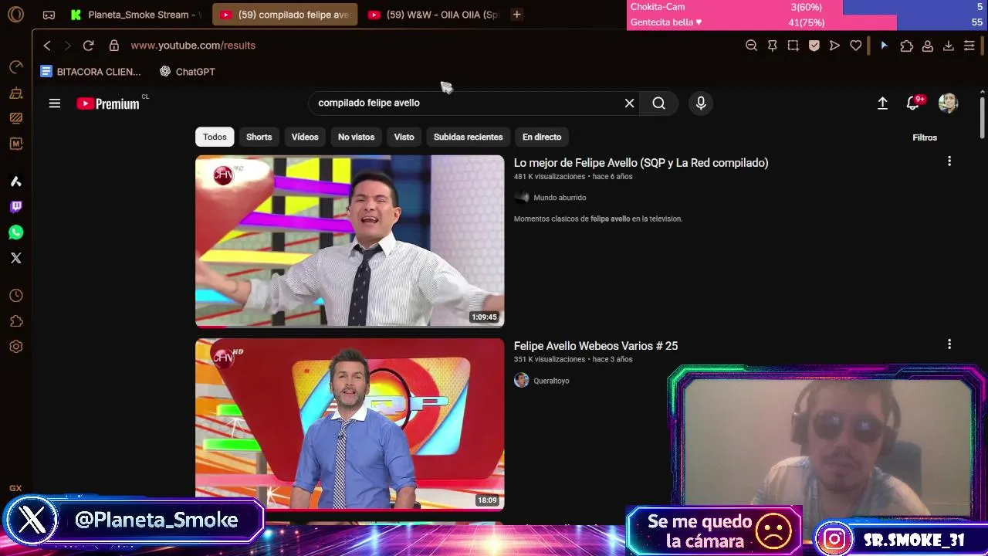Add page to bookmarks heart icon
The width and height of the screenshot is (988, 556).
point(855,46)
